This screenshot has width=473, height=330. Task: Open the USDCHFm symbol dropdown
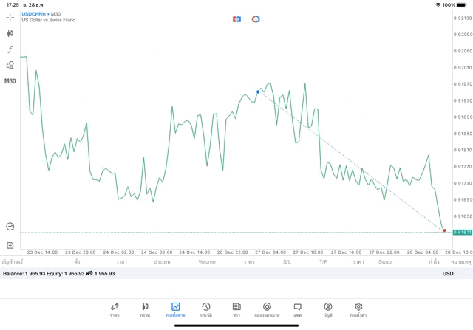35,14
